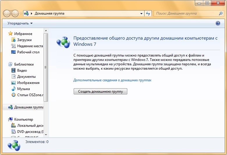Click the Видео filmstrip icon
Image resolution: width=227 pixels, height=155 pixels.
[x=13, y=70]
